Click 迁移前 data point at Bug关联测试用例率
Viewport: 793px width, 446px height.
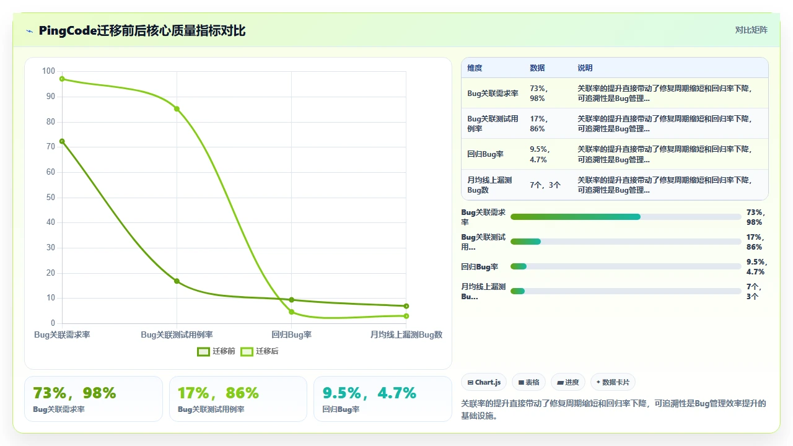coord(177,281)
